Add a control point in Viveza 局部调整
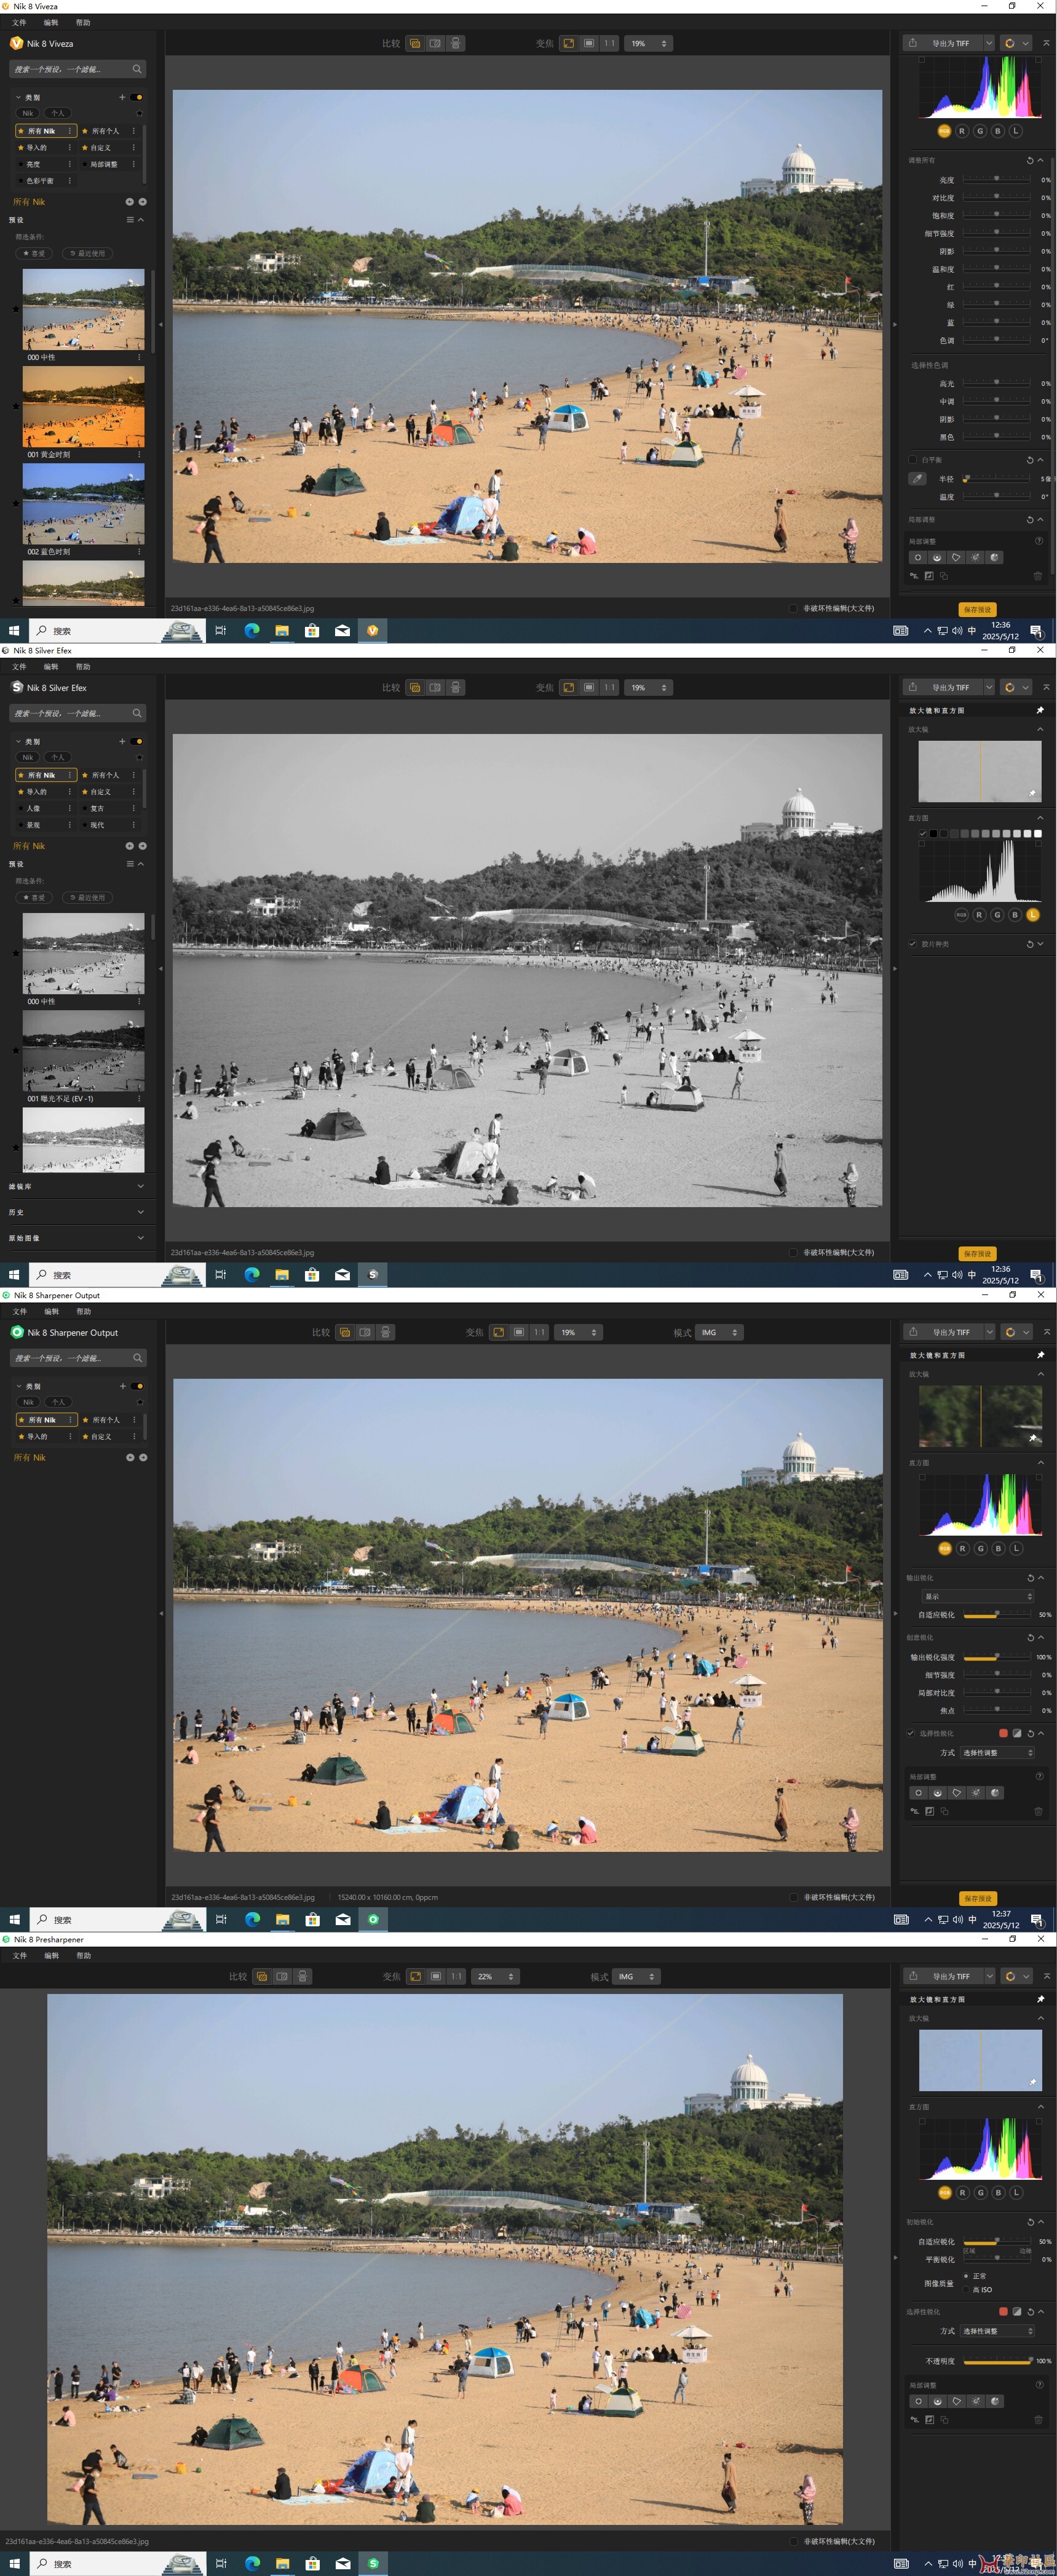Viewport: 1057px width, 2576px height. click(917, 557)
